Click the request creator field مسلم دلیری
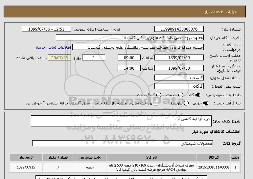Image resolution: width=253 pixels, height=179 pixels. click(x=138, y=47)
